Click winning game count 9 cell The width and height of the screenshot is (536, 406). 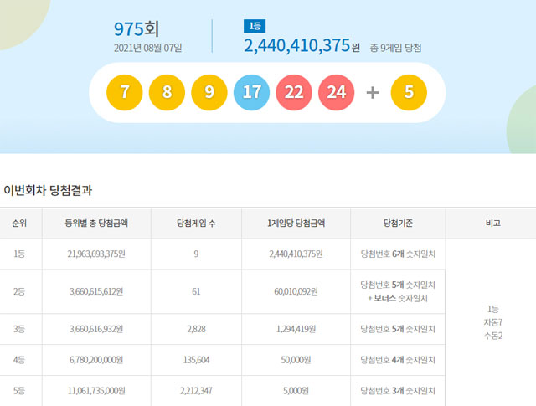click(196, 254)
